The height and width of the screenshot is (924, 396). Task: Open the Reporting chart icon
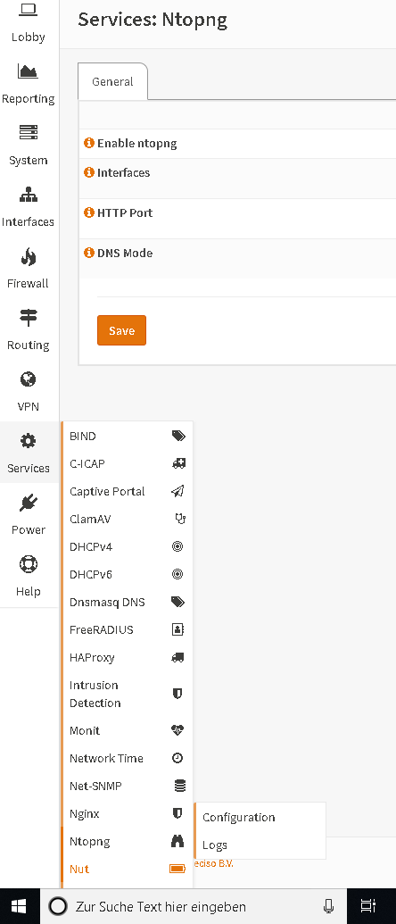(29, 71)
